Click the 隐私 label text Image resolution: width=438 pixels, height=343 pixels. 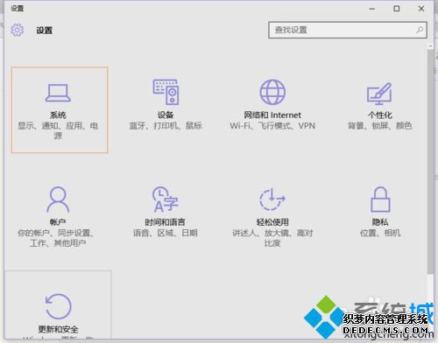(380, 222)
